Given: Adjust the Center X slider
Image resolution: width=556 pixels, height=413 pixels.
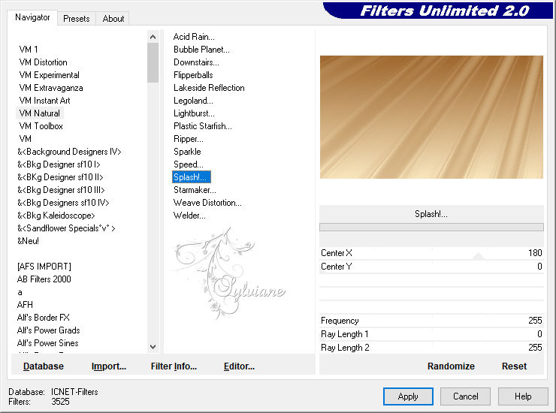Looking at the screenshot, I should [x=431, y=253].
